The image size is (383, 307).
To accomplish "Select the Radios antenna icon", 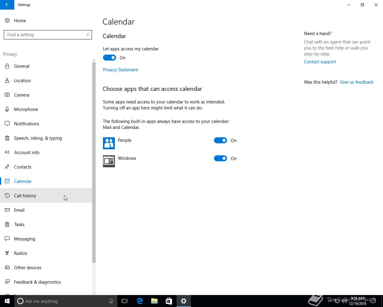I will [x=7, y=253].
